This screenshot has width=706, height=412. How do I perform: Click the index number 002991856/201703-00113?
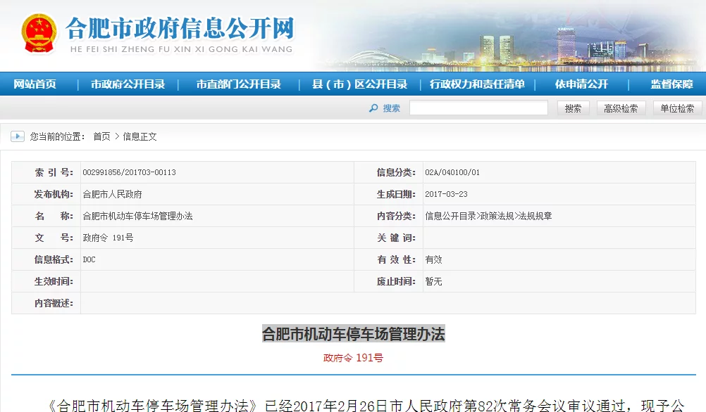click(x=129, y=172)
